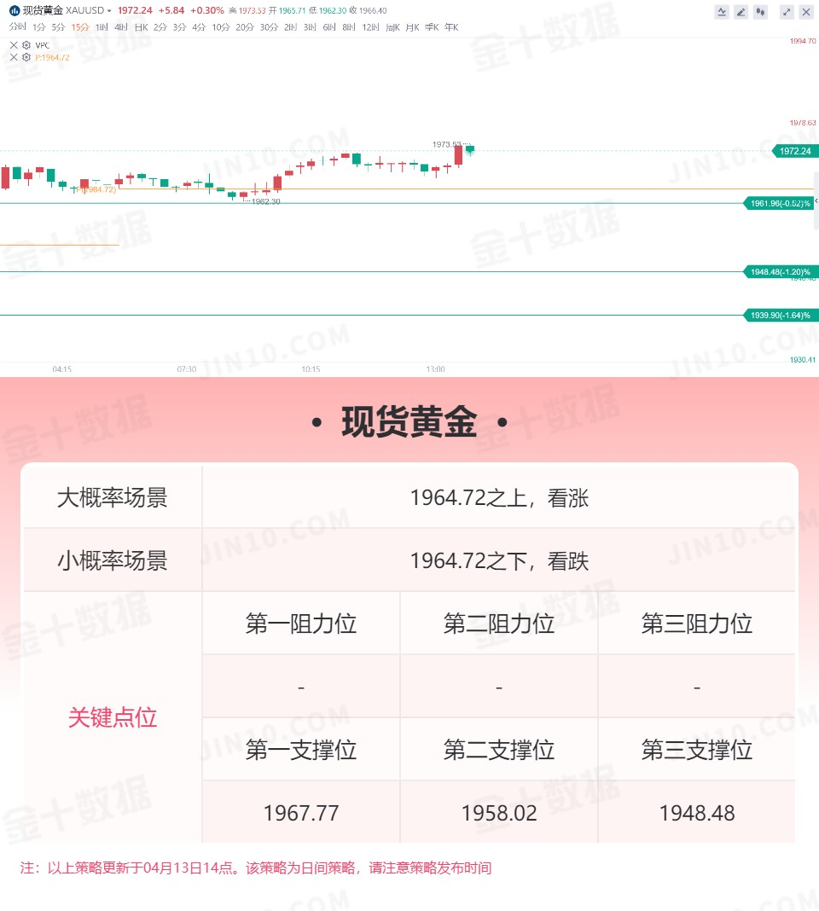This screenshot has width=819, height=911.
Task: Select the 分时 time-sharing view
Action: [x=17, y=27]
